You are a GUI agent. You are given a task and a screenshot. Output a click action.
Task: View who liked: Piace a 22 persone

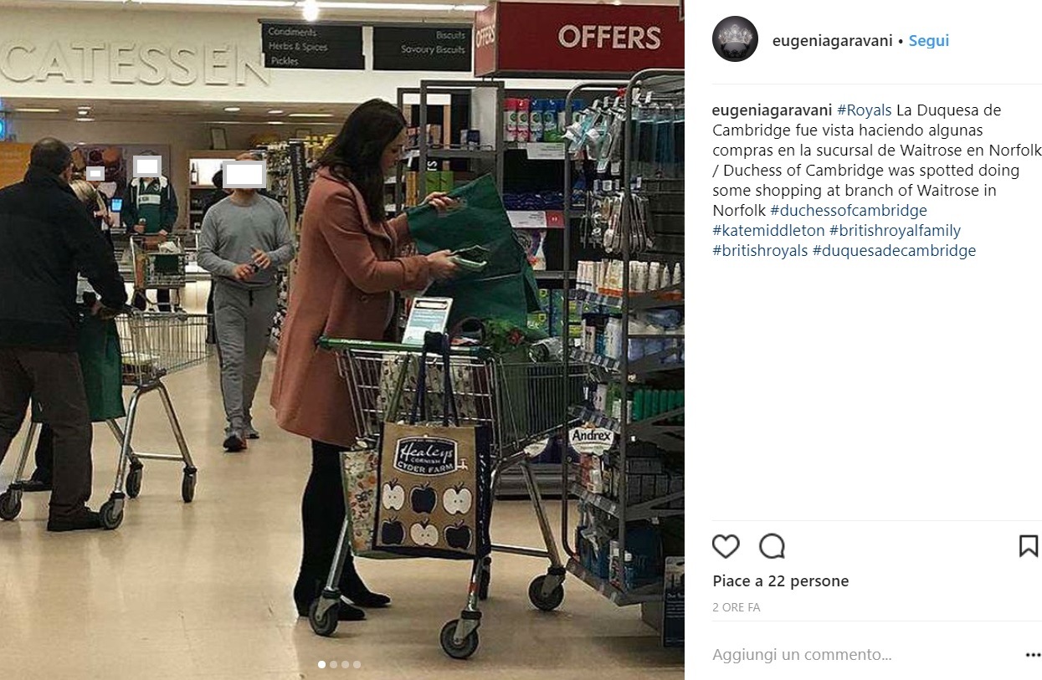click(x=781, y=581)
